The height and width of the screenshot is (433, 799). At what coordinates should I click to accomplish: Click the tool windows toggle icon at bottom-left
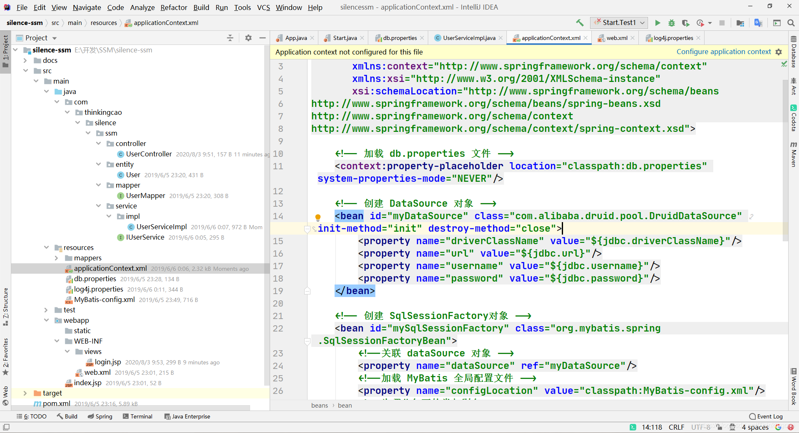(x=6, y=427)
